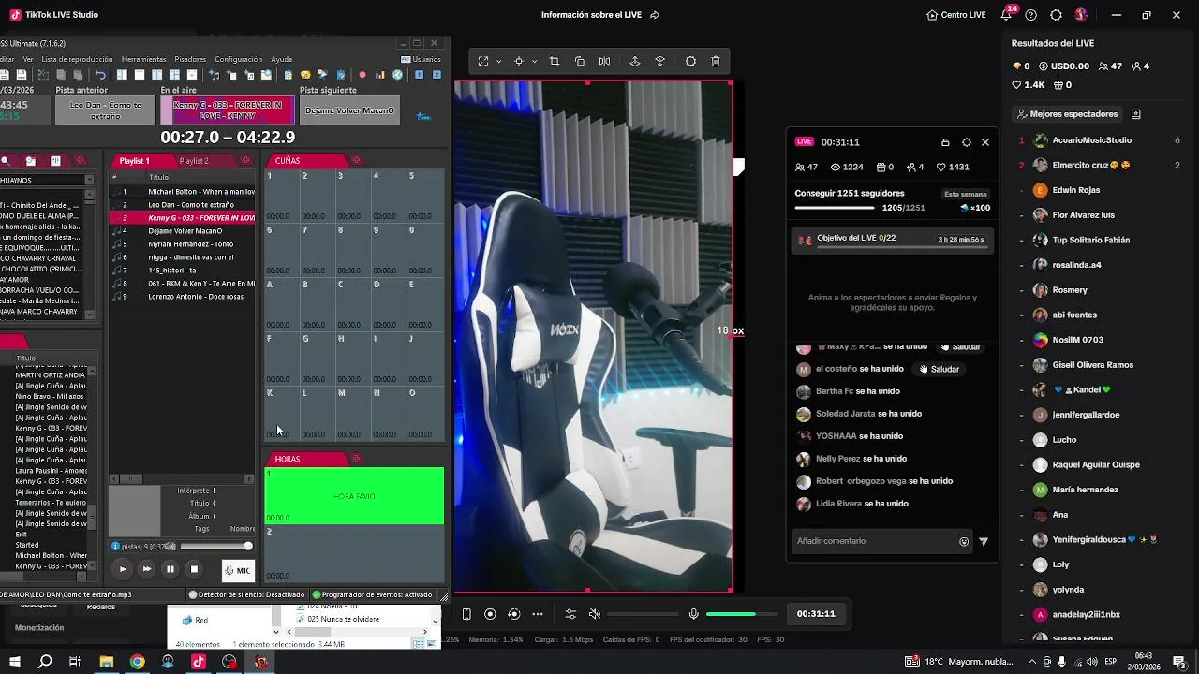Viewport: 1199px width, 674px height.
Task: Toggle portrait orientation phone icon
Action: click(466, 614)
